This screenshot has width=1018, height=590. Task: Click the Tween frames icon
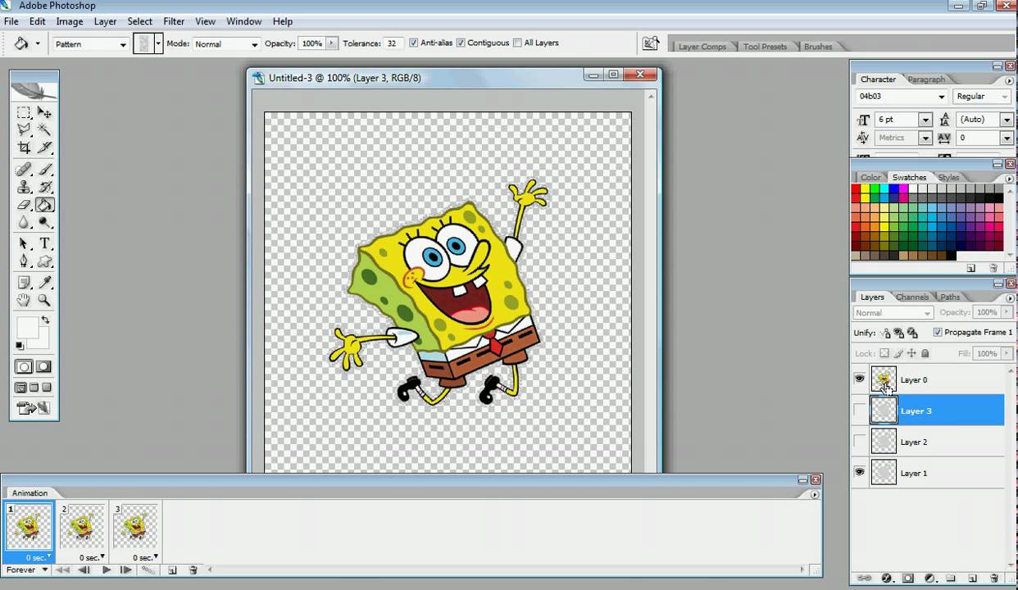point(148,570)
